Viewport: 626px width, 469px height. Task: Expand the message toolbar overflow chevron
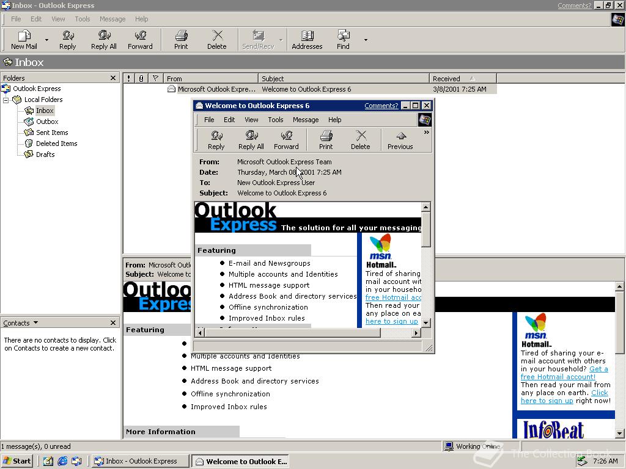[426, 132]
